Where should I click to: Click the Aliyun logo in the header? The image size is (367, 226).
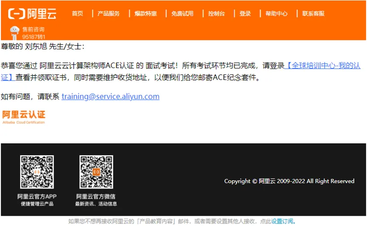(x=32, y=14)
